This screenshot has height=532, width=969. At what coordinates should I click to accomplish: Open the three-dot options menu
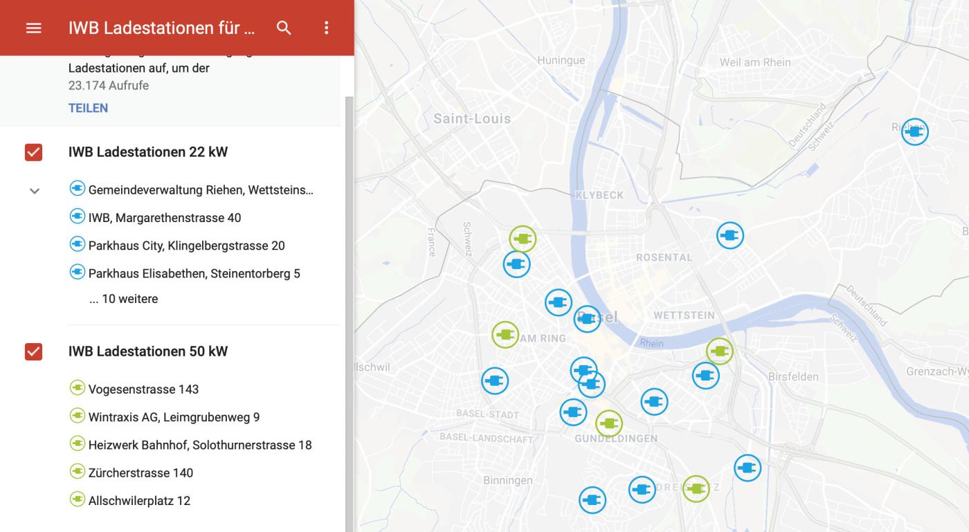325,28
